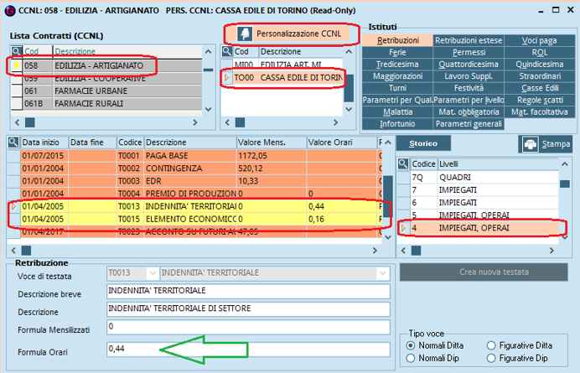Open the Parametri generali tab
This screenshot has height=373, width=580.
(x=469, y=123)
